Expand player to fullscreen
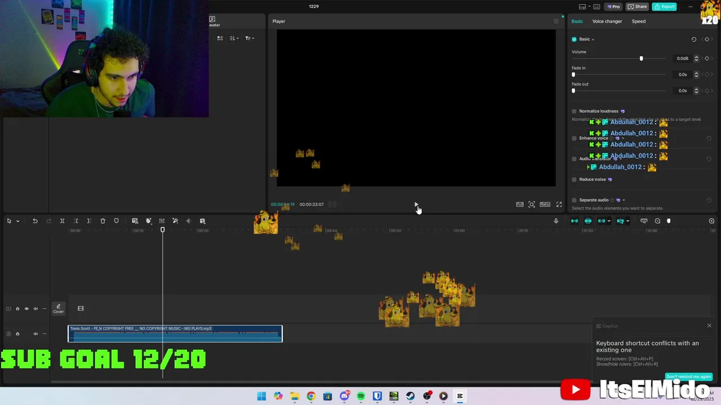 559,204
